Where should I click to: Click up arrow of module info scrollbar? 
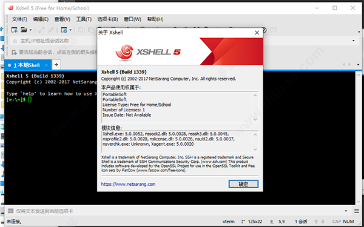(255, 134)
